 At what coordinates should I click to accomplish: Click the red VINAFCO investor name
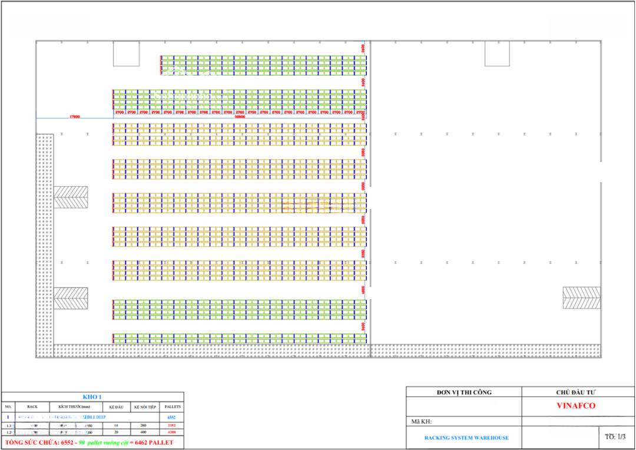click(576, 406)
